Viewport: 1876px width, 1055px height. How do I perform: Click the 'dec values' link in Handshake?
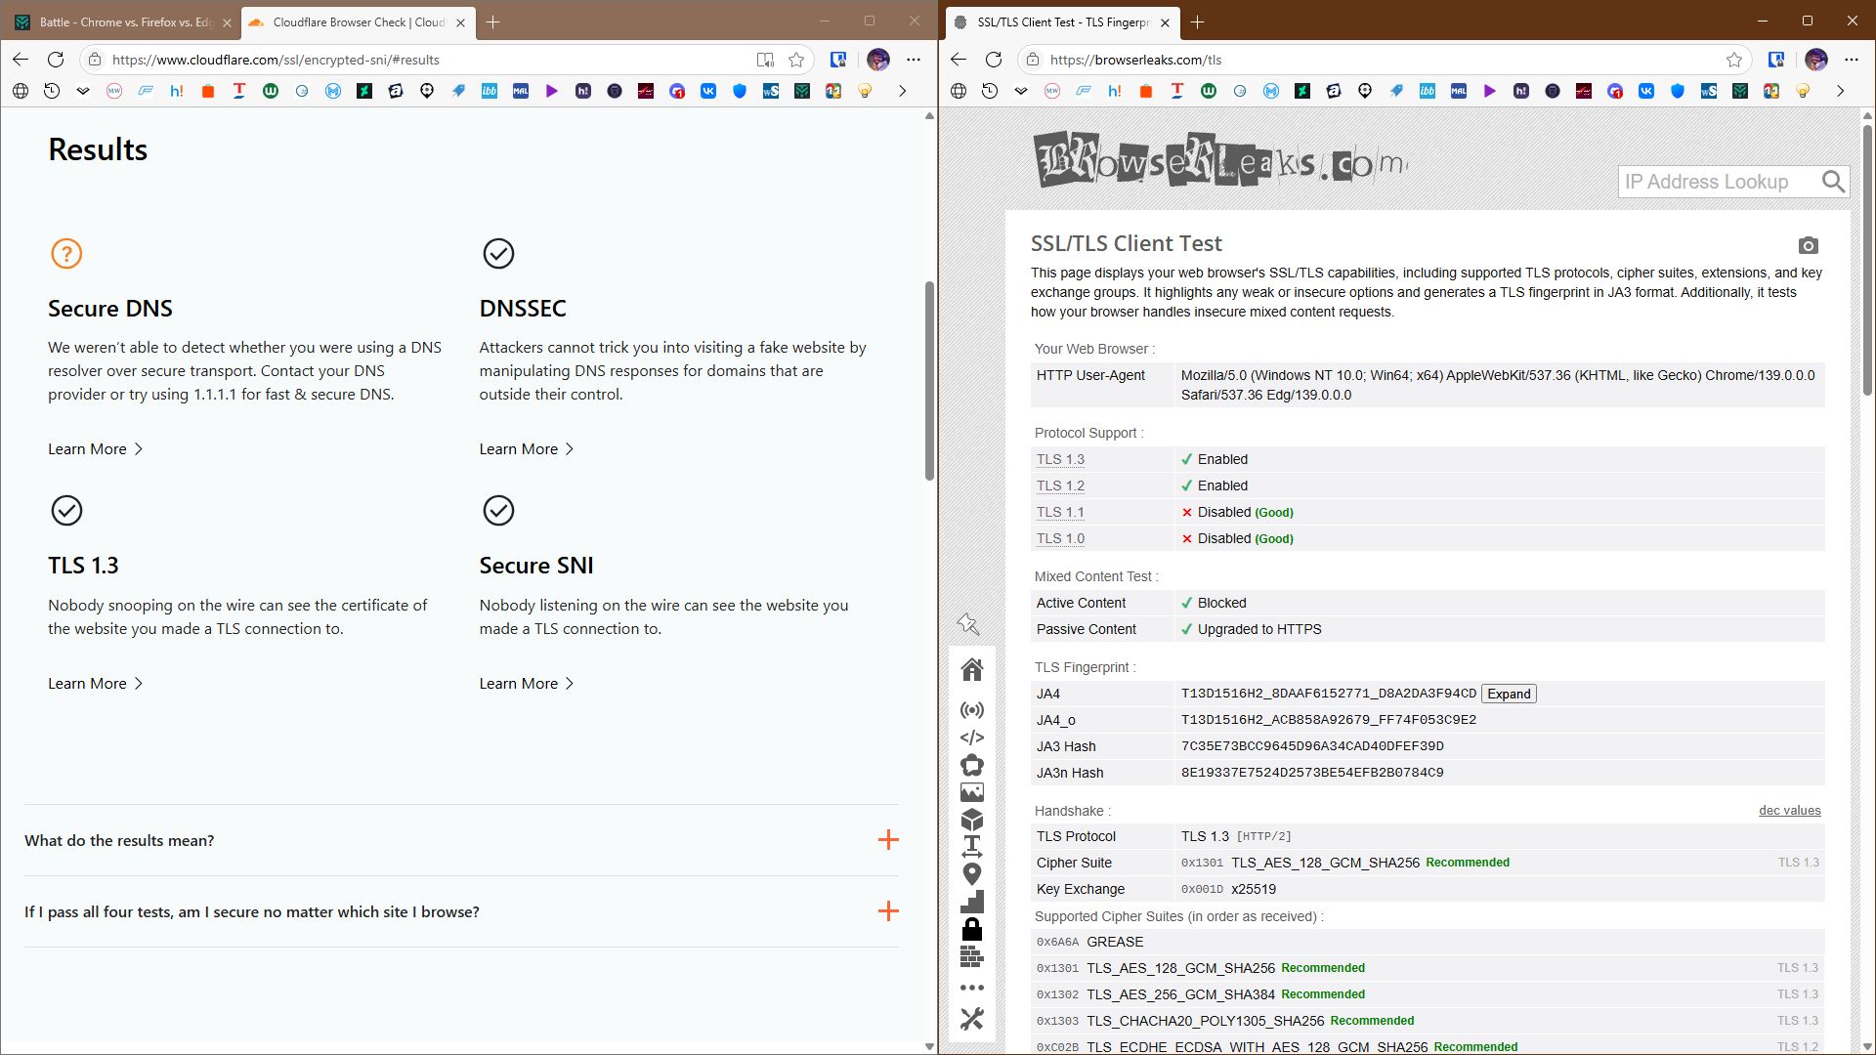[1789, 810]
